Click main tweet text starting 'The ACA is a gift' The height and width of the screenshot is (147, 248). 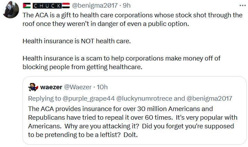click(x=132, y=19)
